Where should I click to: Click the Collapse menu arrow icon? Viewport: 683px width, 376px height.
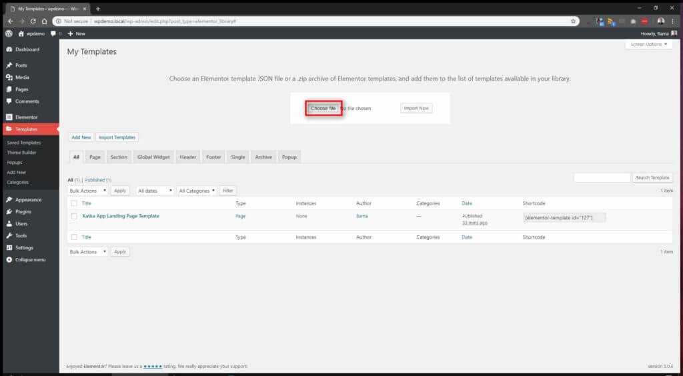[9, 259]
